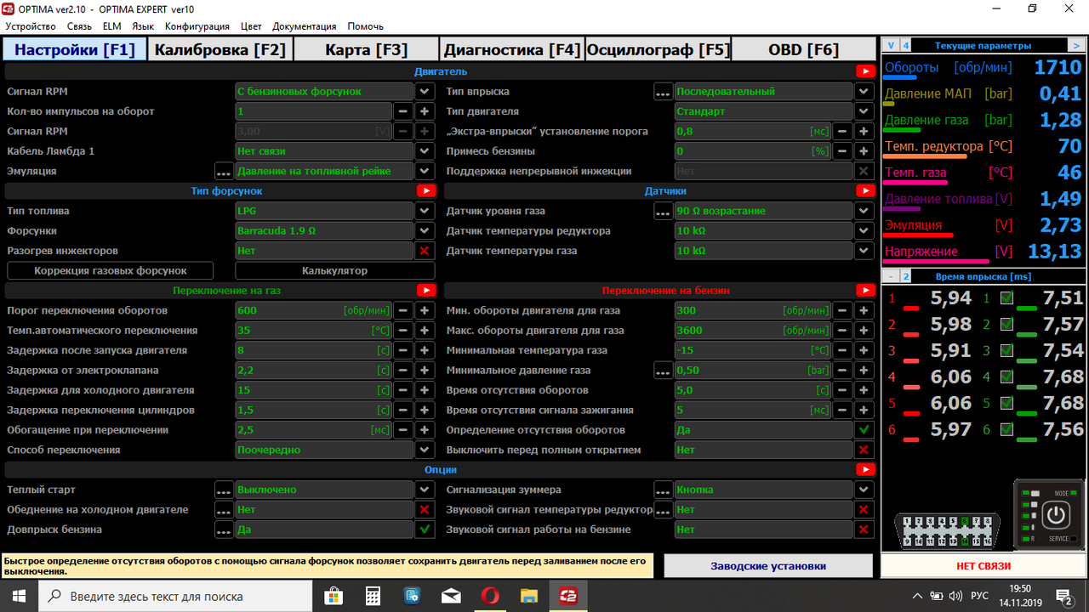Expand Датчик температуры газа dropdown
This screenshot has width=1089, height=612.
(864, 251)
